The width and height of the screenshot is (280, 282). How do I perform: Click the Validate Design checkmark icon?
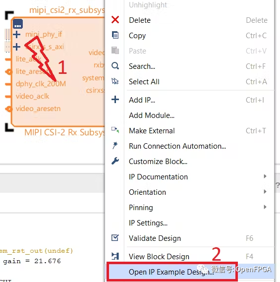click(115, 238)
